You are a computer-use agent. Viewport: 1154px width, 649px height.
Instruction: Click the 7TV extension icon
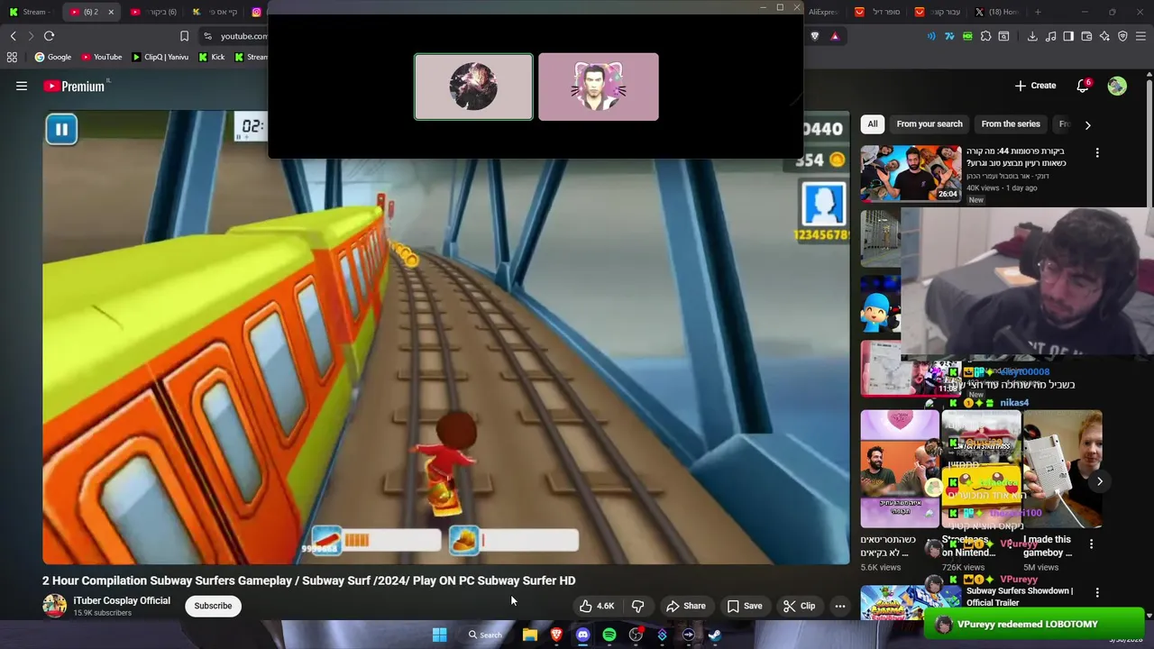click(x=949, y=36)
